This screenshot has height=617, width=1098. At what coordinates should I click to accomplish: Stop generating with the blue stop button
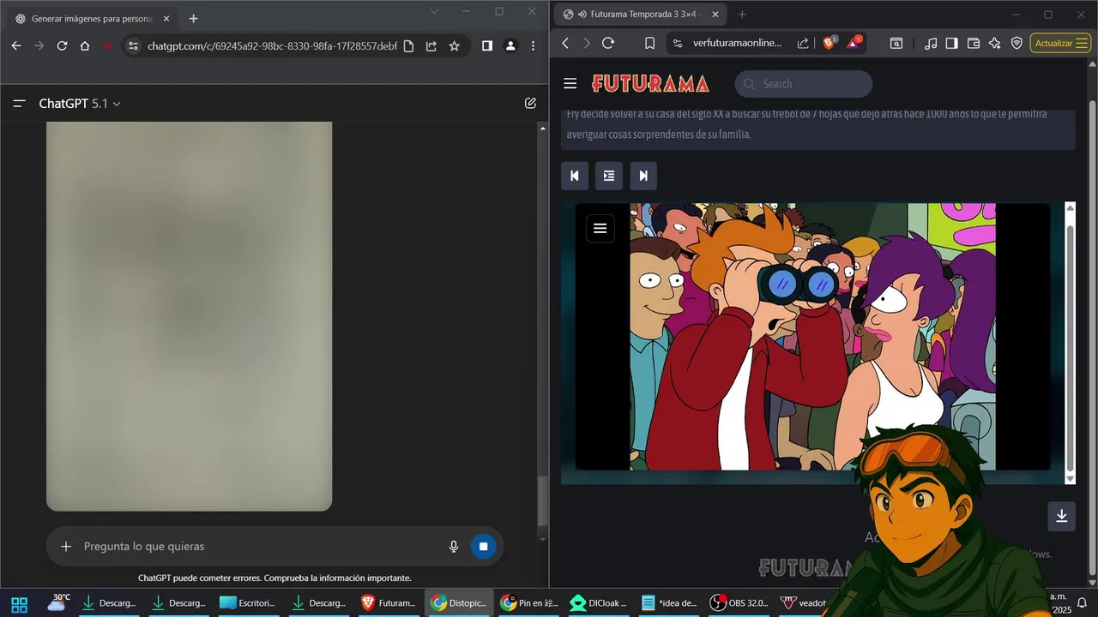483,547
